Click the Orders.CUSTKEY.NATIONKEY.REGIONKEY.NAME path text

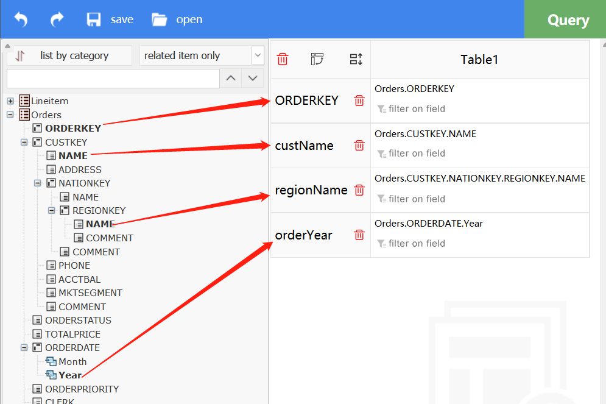(479, 178)
